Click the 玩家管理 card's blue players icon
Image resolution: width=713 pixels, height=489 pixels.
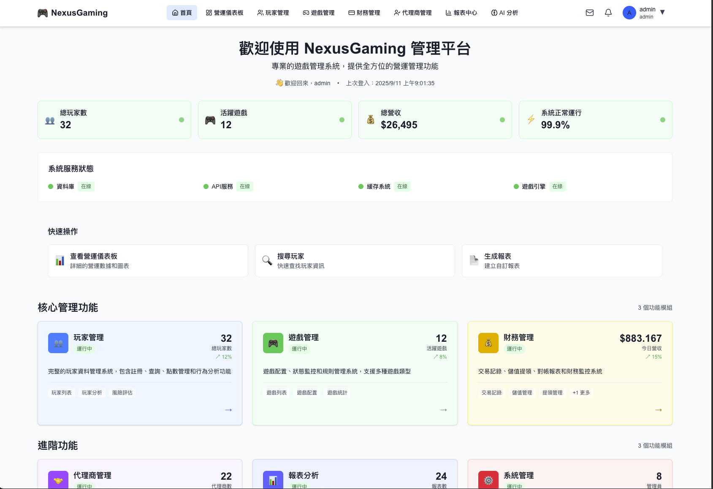point(58,343)
